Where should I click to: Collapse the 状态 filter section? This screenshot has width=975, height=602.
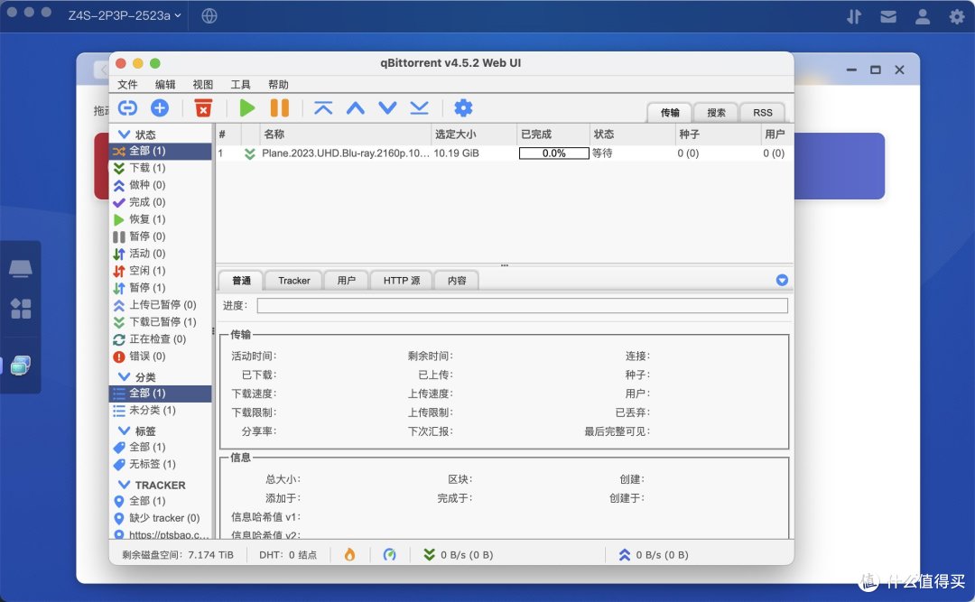(125, 133)
